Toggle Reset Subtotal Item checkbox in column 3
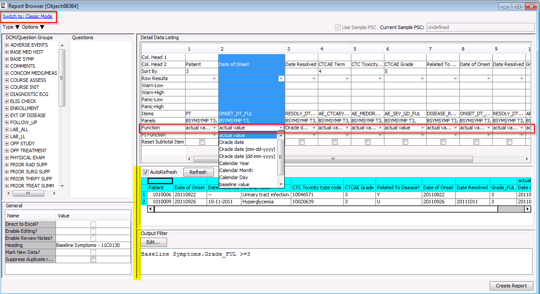 click(302, 142)
